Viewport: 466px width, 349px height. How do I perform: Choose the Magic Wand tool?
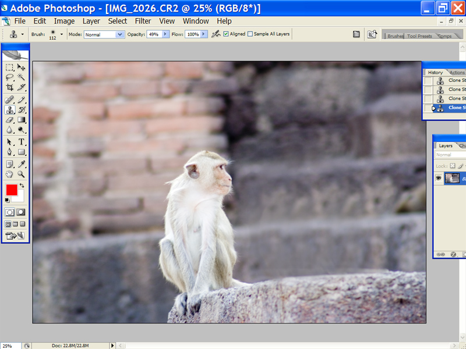(x=22, y=77)
